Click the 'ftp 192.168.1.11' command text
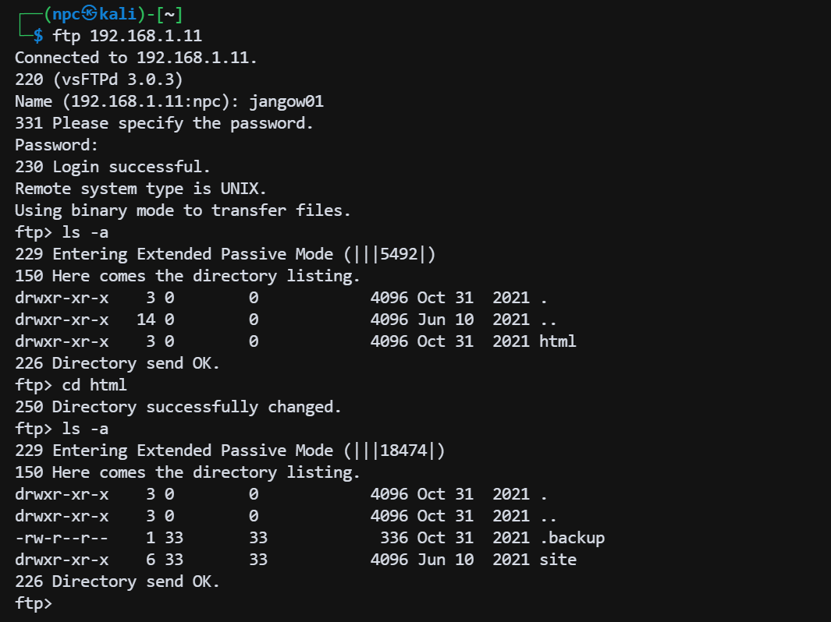Screen dimensions: 831x622 [127, 36]
